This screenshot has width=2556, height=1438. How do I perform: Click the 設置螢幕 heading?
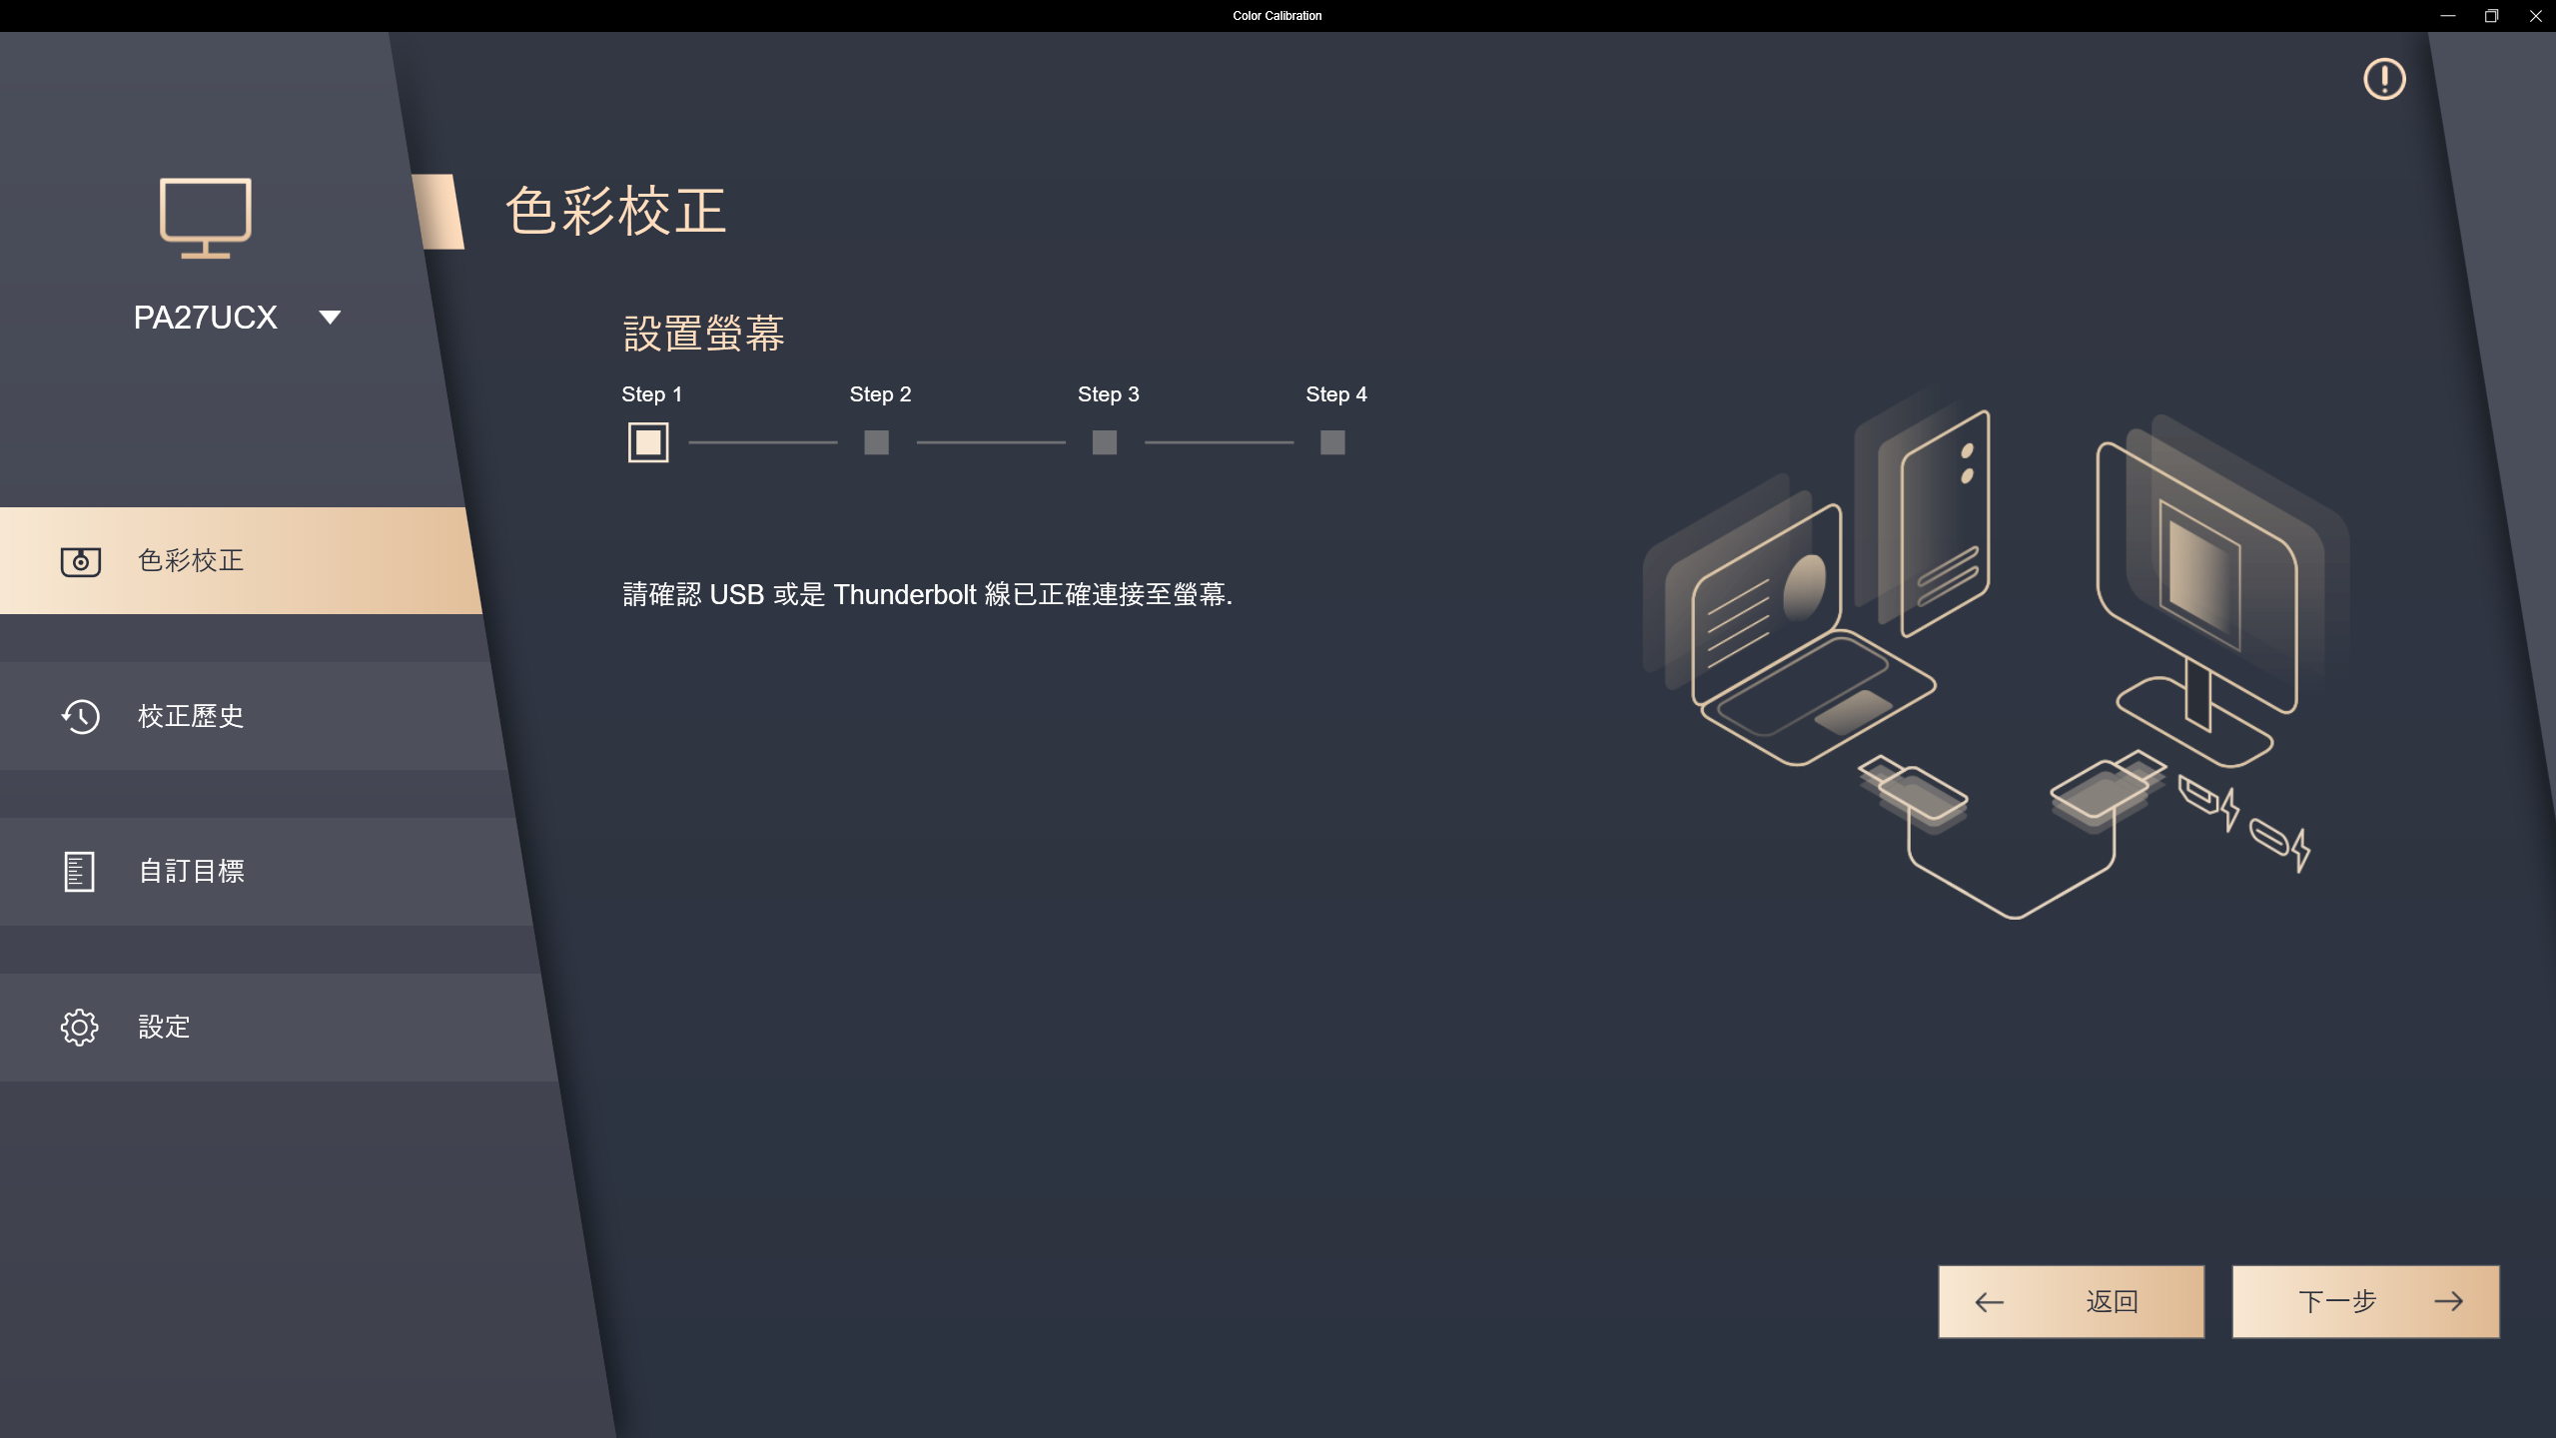pos(703,334)
